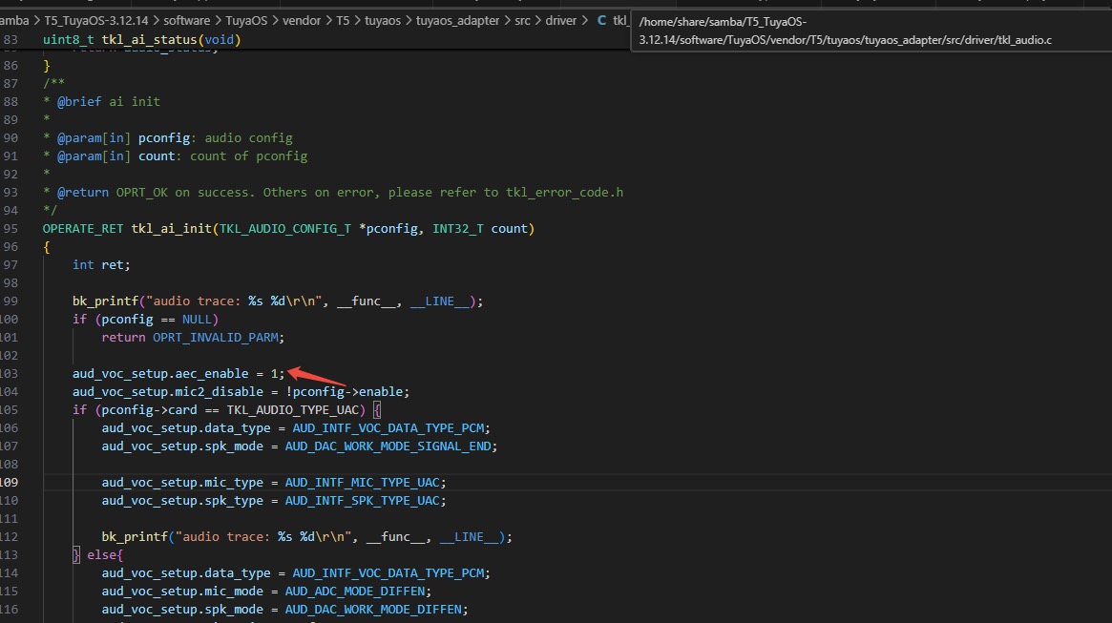
Task: Click line number 109 in the gutter
Action: (10, 483)
